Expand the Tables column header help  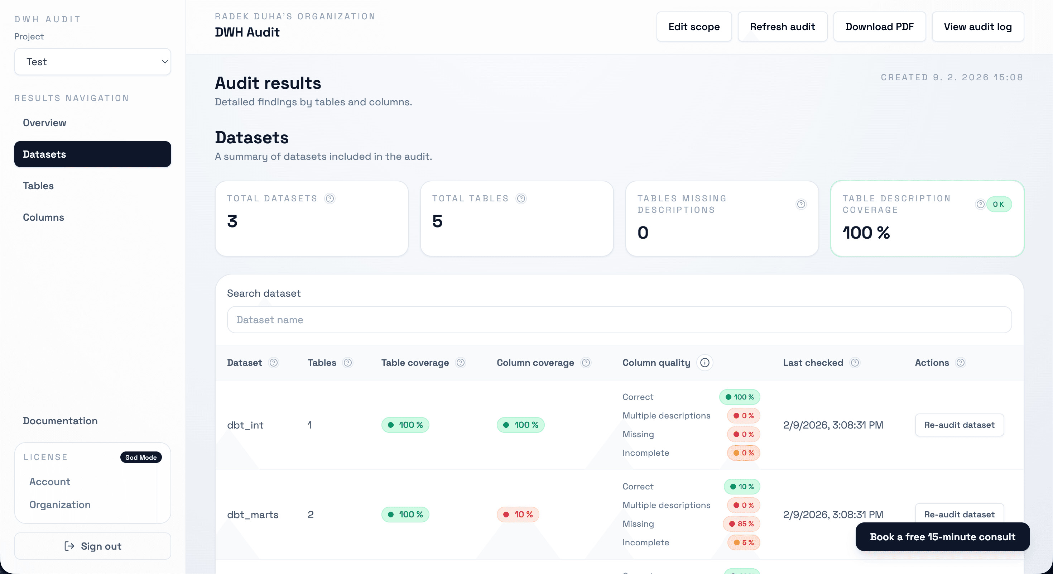[348, 363]
